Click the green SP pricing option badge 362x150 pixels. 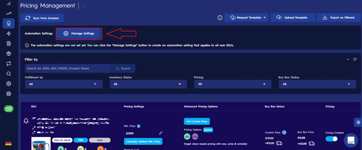tap(187, 136)
